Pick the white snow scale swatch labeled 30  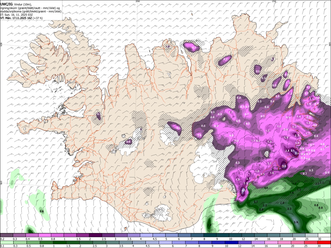click(x=324, y=235)
